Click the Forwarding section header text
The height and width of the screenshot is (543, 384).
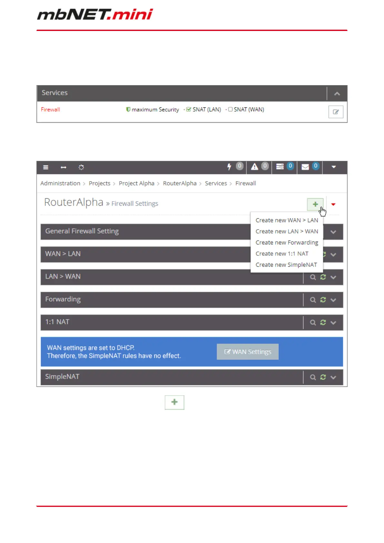click(63, 299)
